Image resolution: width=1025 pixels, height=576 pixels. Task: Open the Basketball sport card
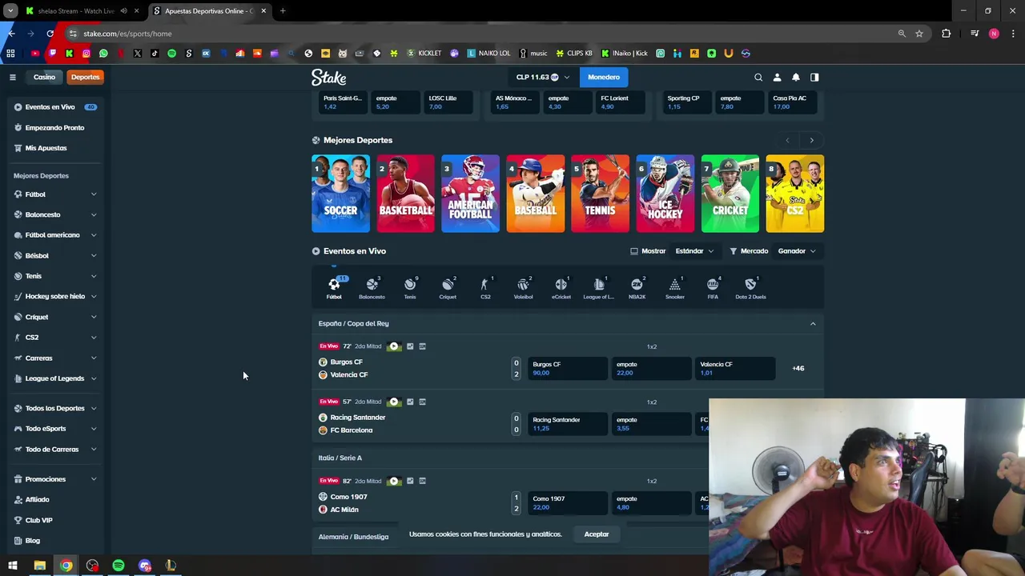point(405,194)
